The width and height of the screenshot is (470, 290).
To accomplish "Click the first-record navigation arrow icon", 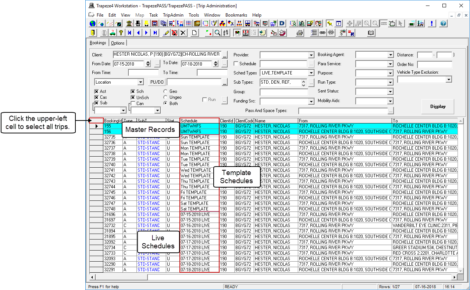I will (129, 33).
